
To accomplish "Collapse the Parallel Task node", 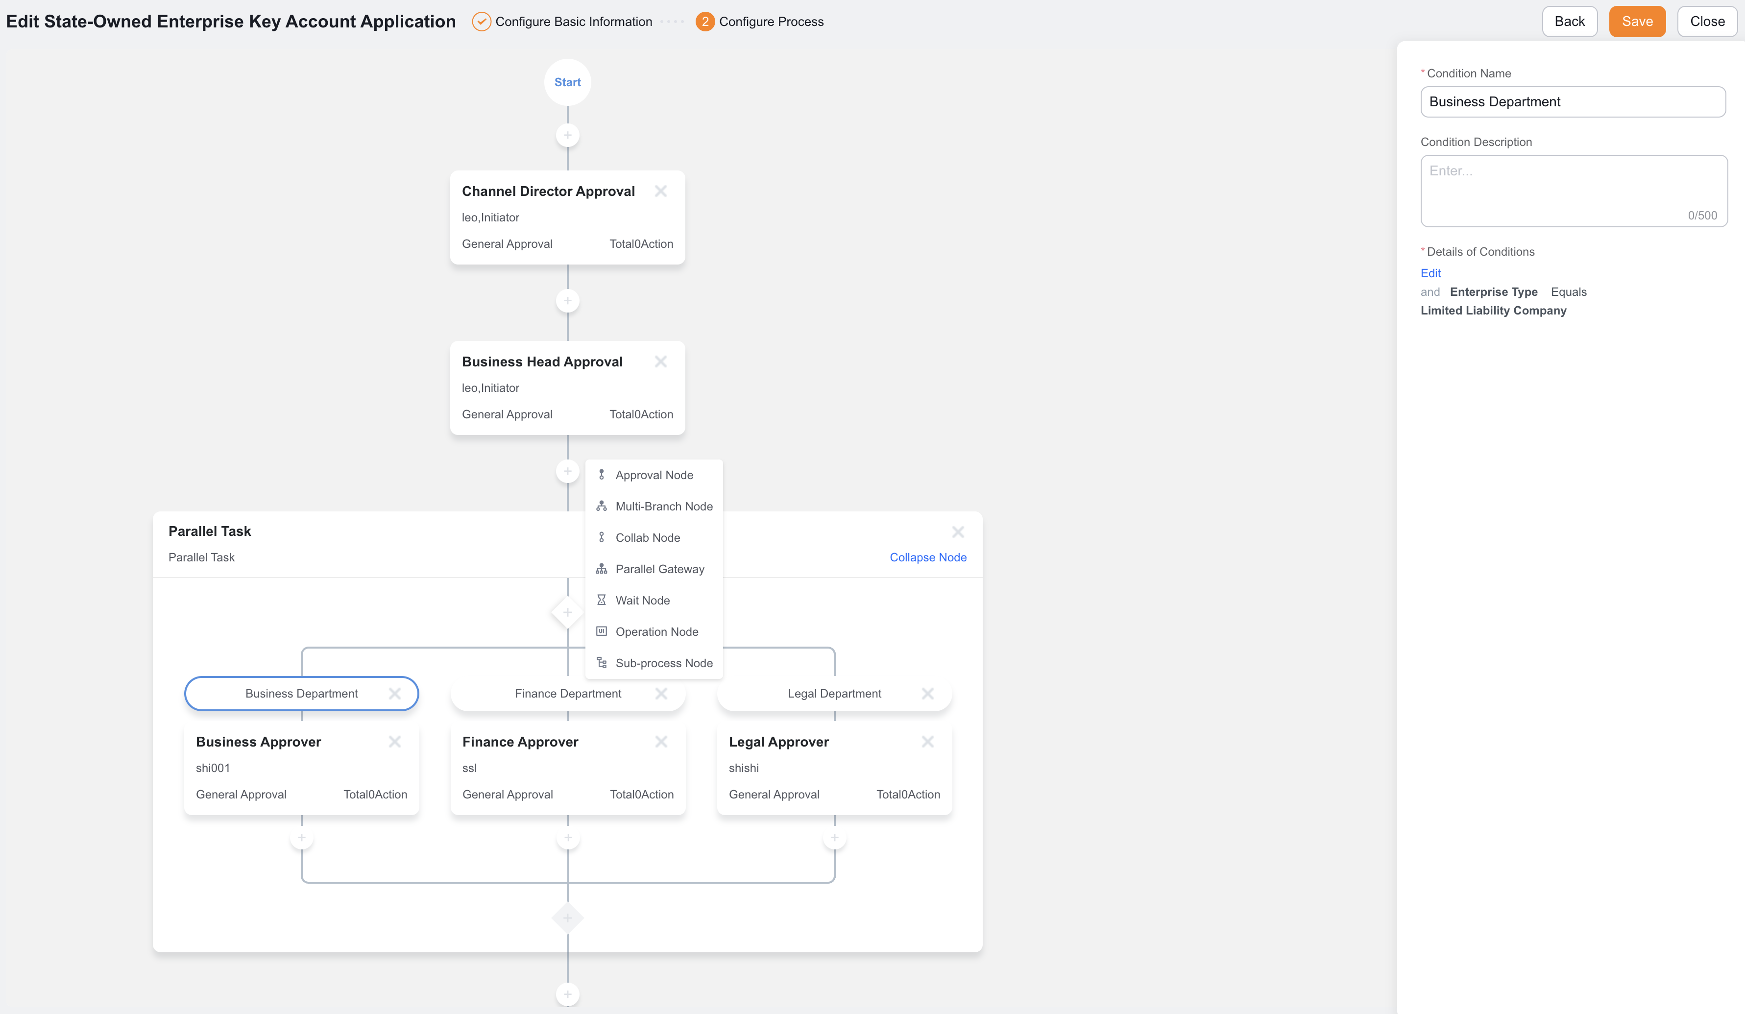I will coord(928,557).
